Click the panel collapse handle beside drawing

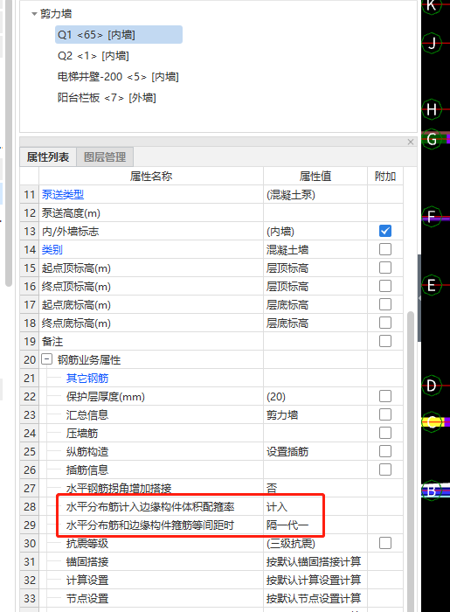click(419, 298)
